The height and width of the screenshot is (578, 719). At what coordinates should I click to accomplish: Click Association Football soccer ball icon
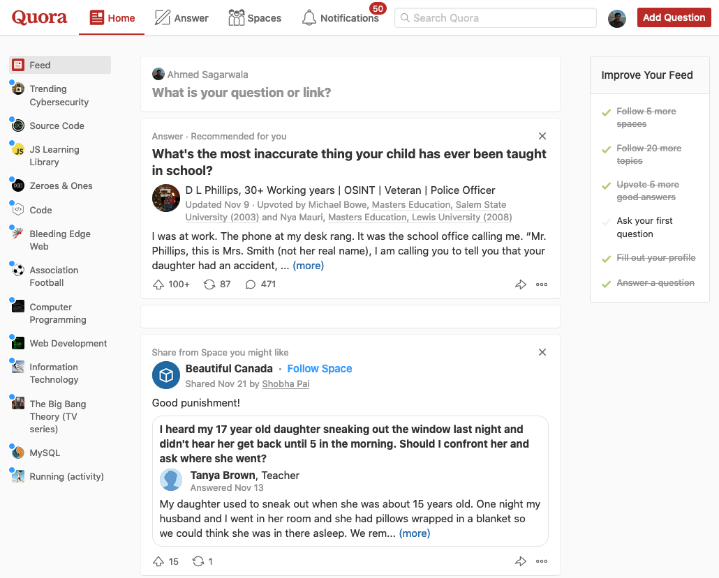[18, 270]
